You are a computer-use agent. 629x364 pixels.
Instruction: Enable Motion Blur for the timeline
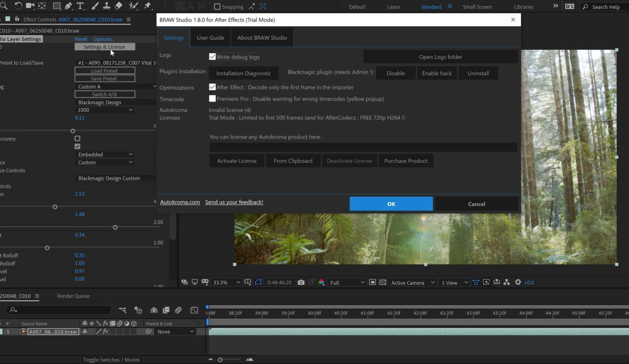click(x=178, y=310)
